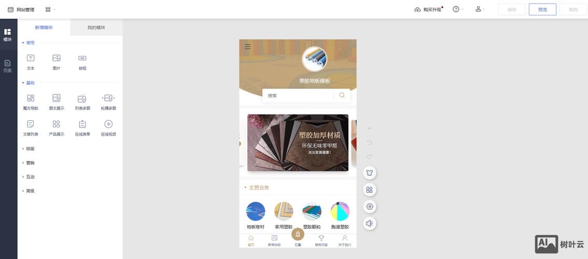Select the 新闻动态 bottom navigation tab
The width and height of the screenshot is (588, 259).
tap(274, 241)
